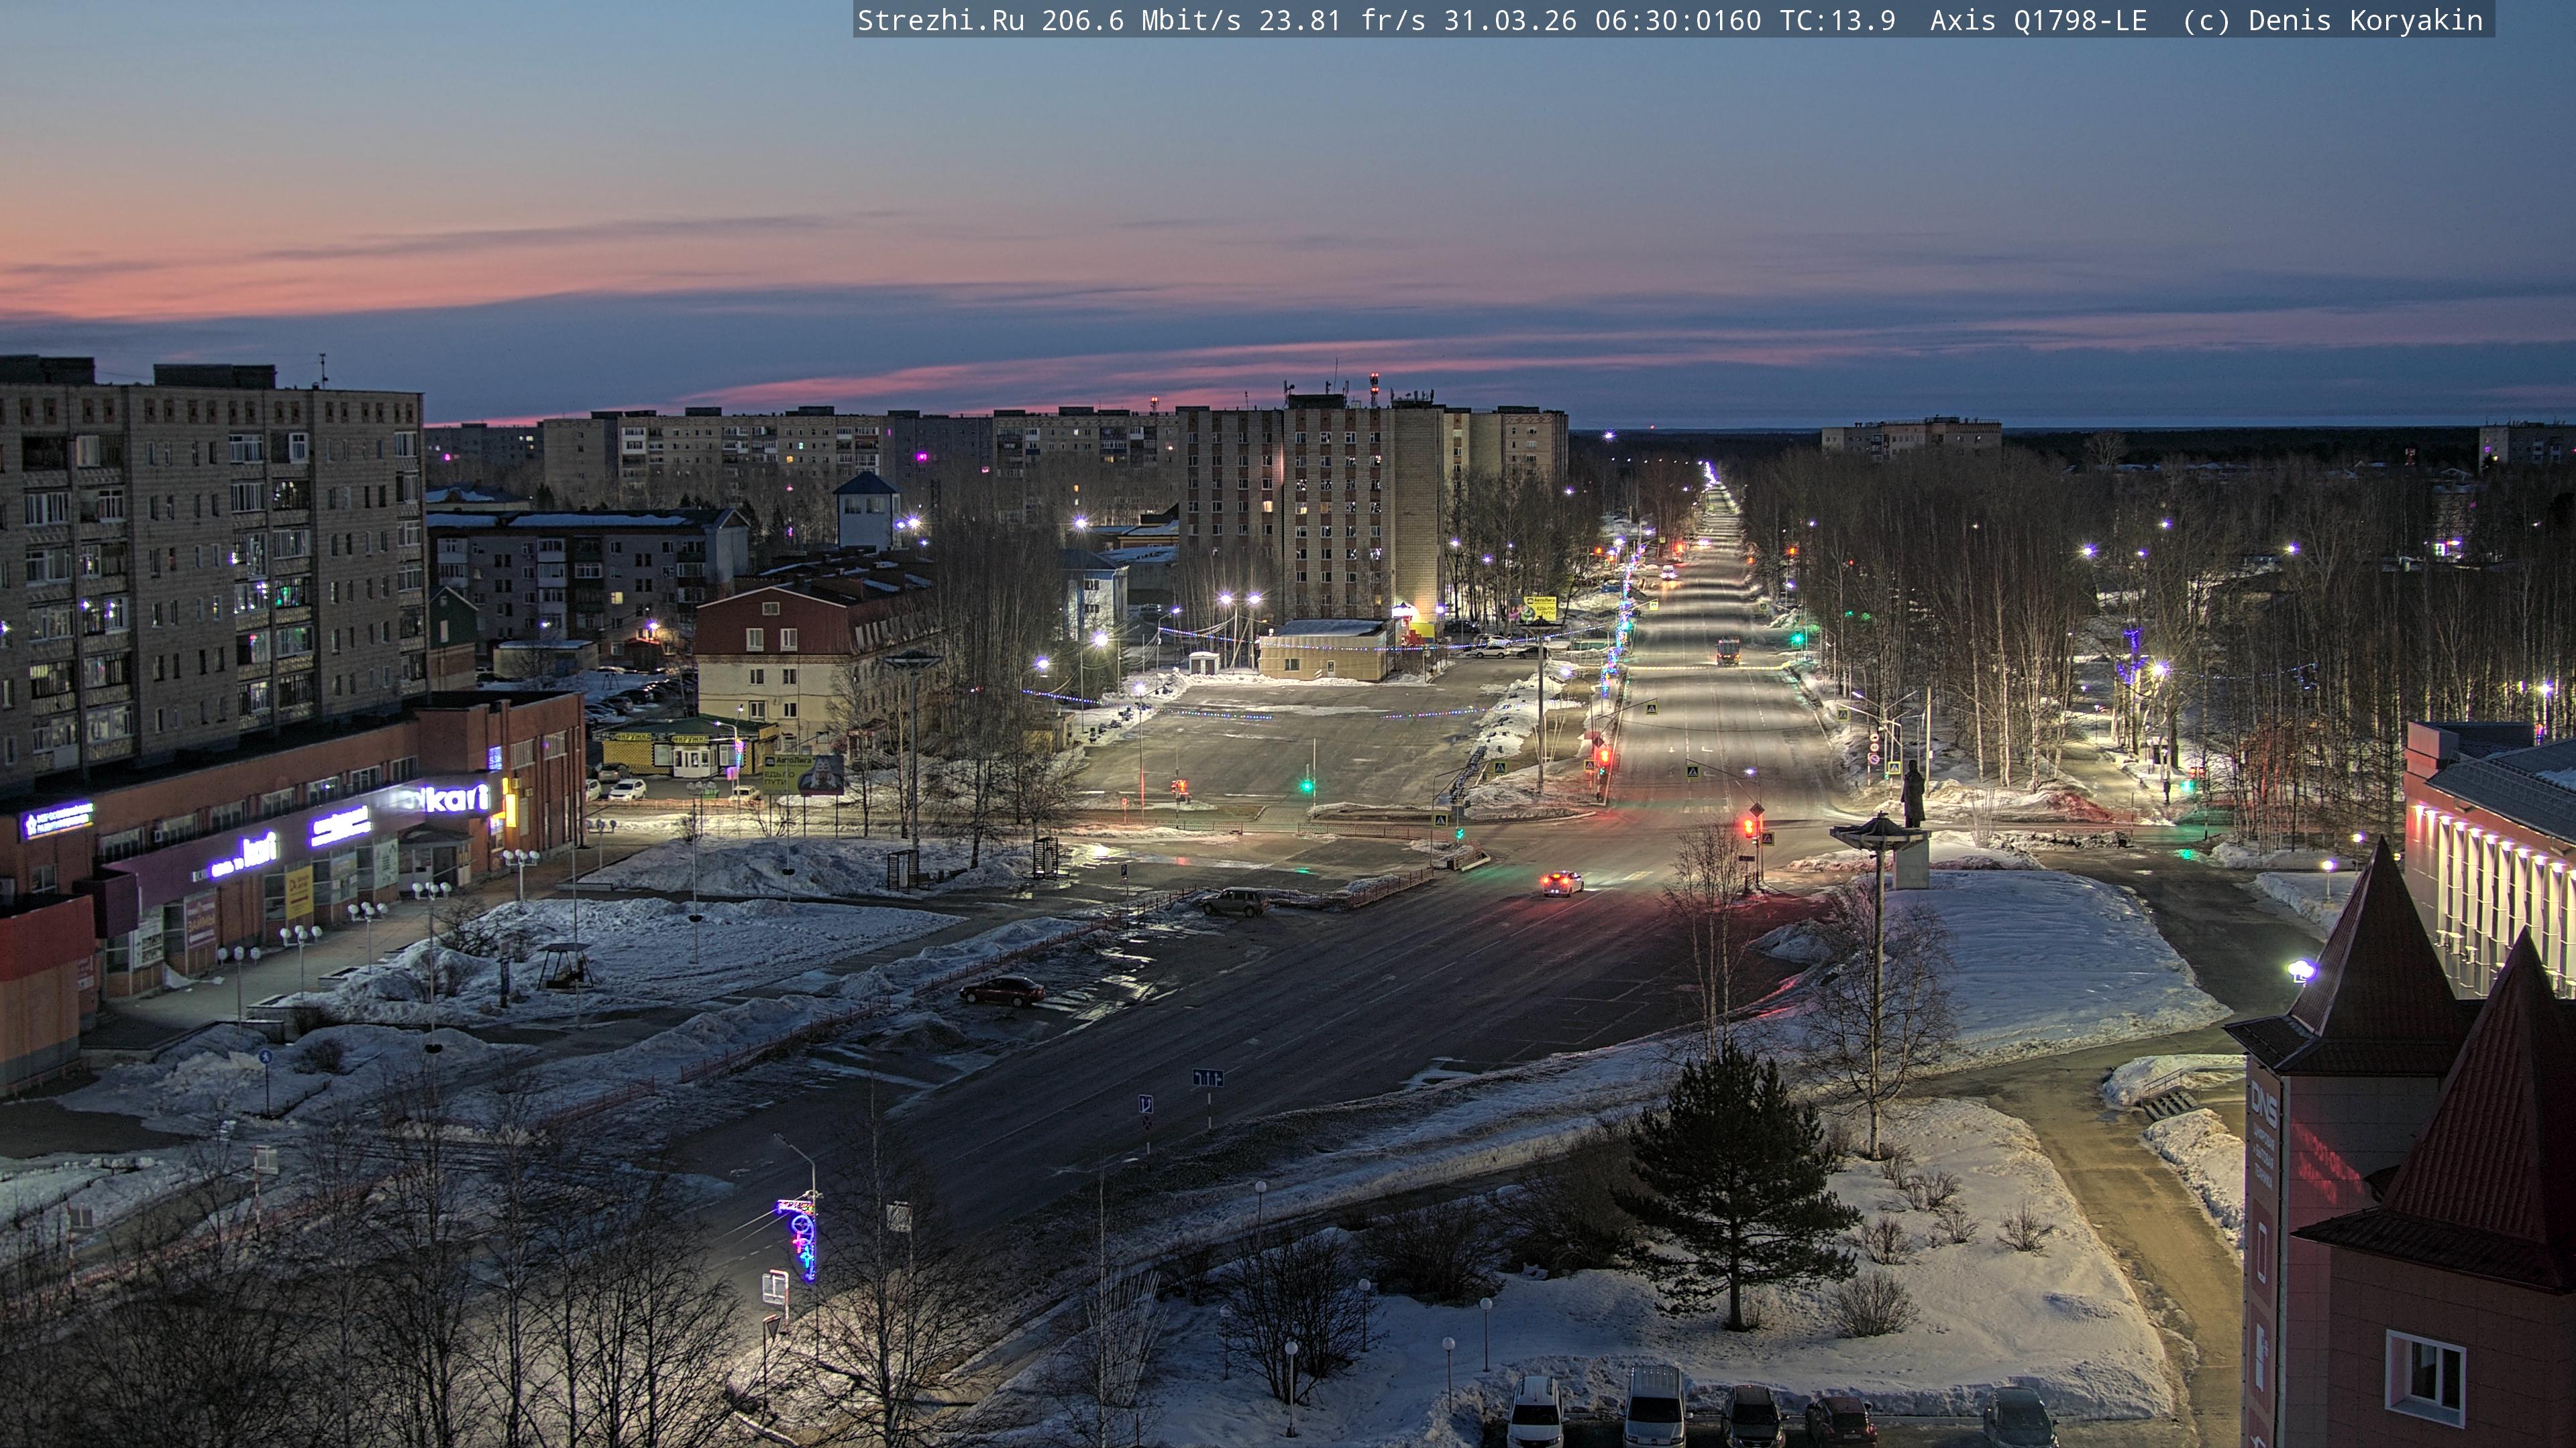Click the dark SUV near the fence
Screen dimensions: 2576x1448
tap(1234, 902)
